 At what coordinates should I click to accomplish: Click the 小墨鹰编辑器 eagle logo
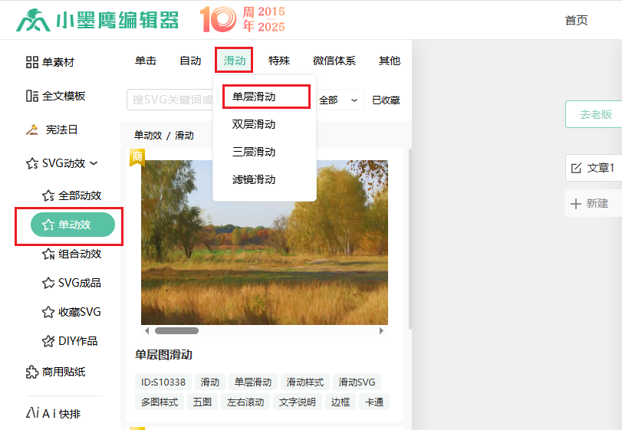33,20
